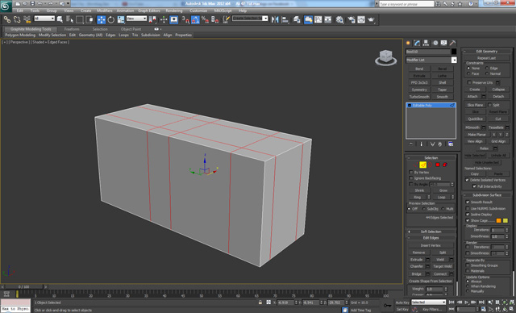This screenshot has width=516, height=313.
Task: Collapse the Edit Edges rollout
Action: pyautogui.click(x=431, y=238)
